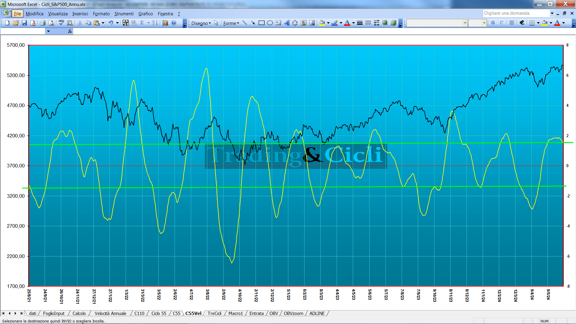Switch to the TreCicli sheet tab
Image resolution: width=576 pixels, height=324 pixels.
coord(214,313)
